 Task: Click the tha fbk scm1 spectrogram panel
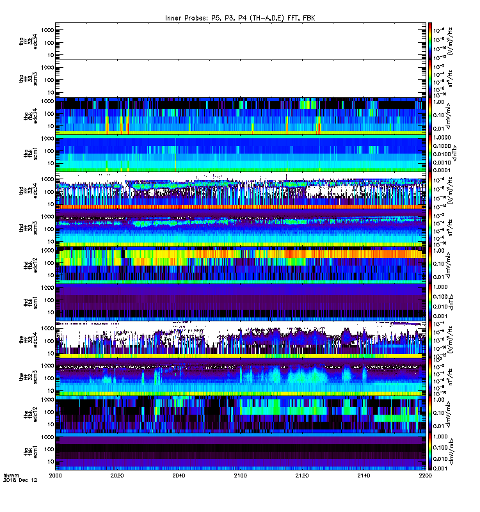tap(241, 153)
